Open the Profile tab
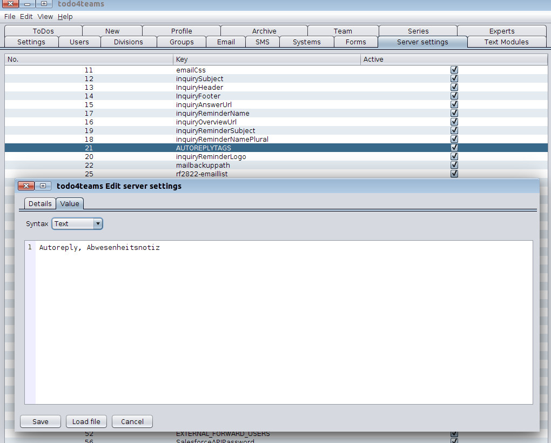The height and width of the screenshot is (443, 551). tap(182, 31)
